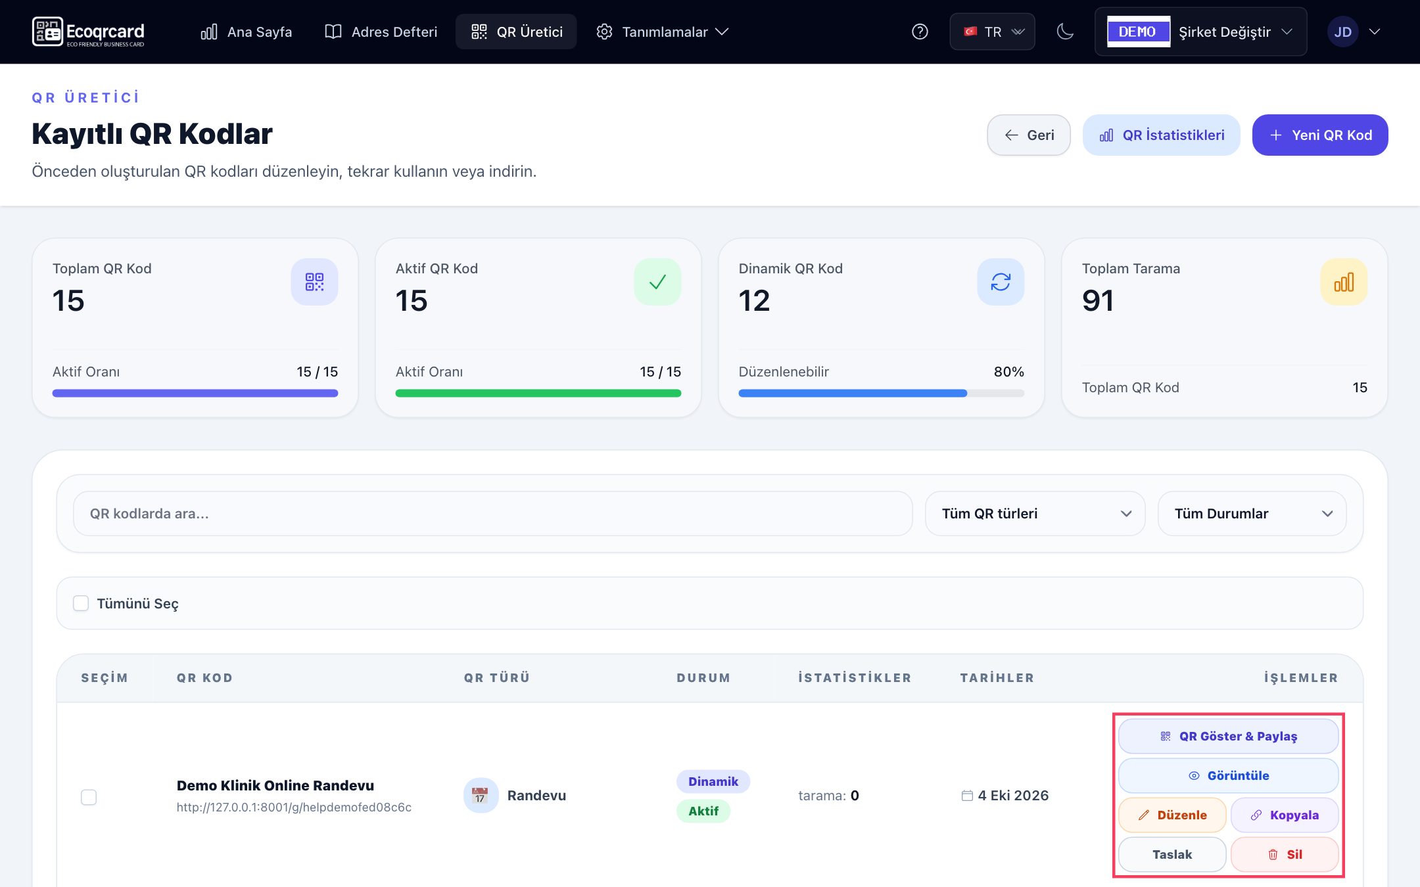Open QR İstatistikleri
This screenshot has width=1420, height=887.
1162,135
